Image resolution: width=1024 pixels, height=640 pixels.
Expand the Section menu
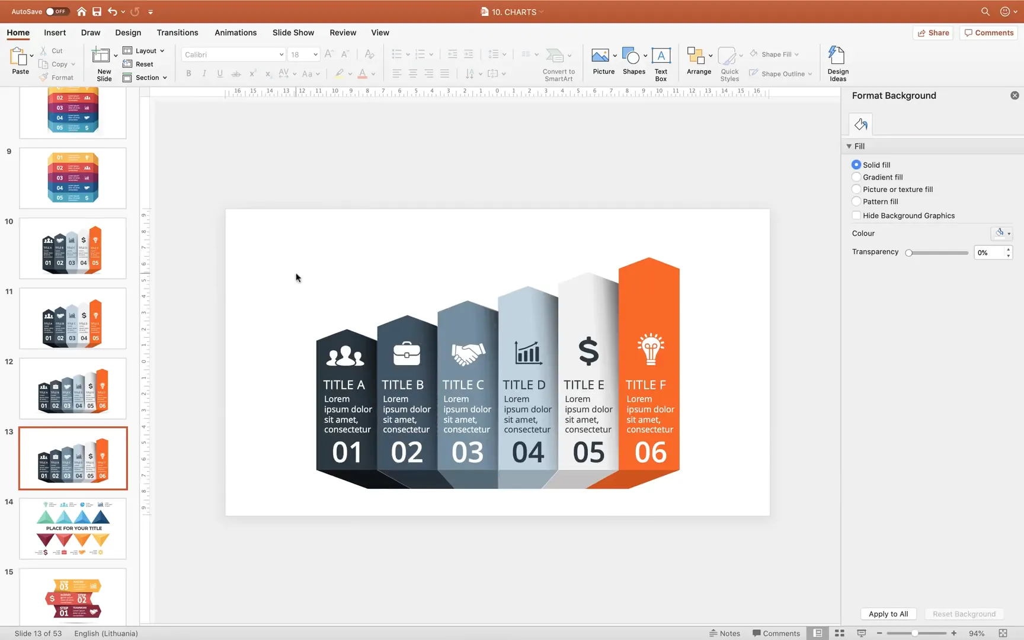[x=145, y=78]
